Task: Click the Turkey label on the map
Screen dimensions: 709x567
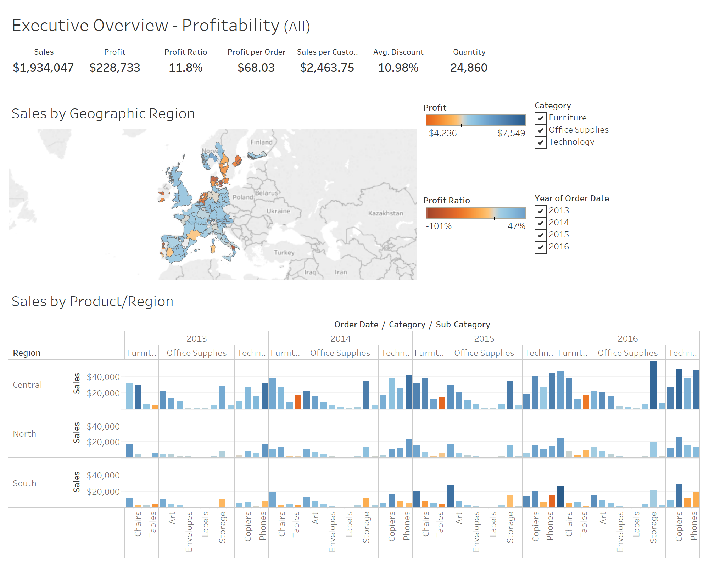Action: pos(284,253)
